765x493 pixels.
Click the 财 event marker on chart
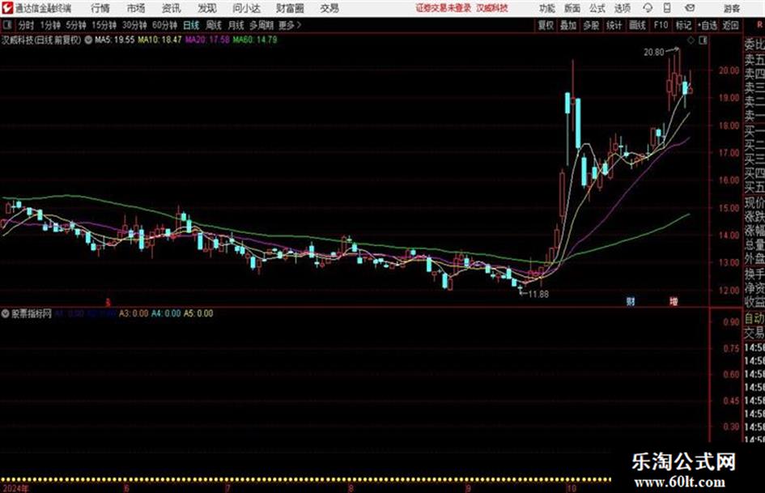(x=631, y=301)
